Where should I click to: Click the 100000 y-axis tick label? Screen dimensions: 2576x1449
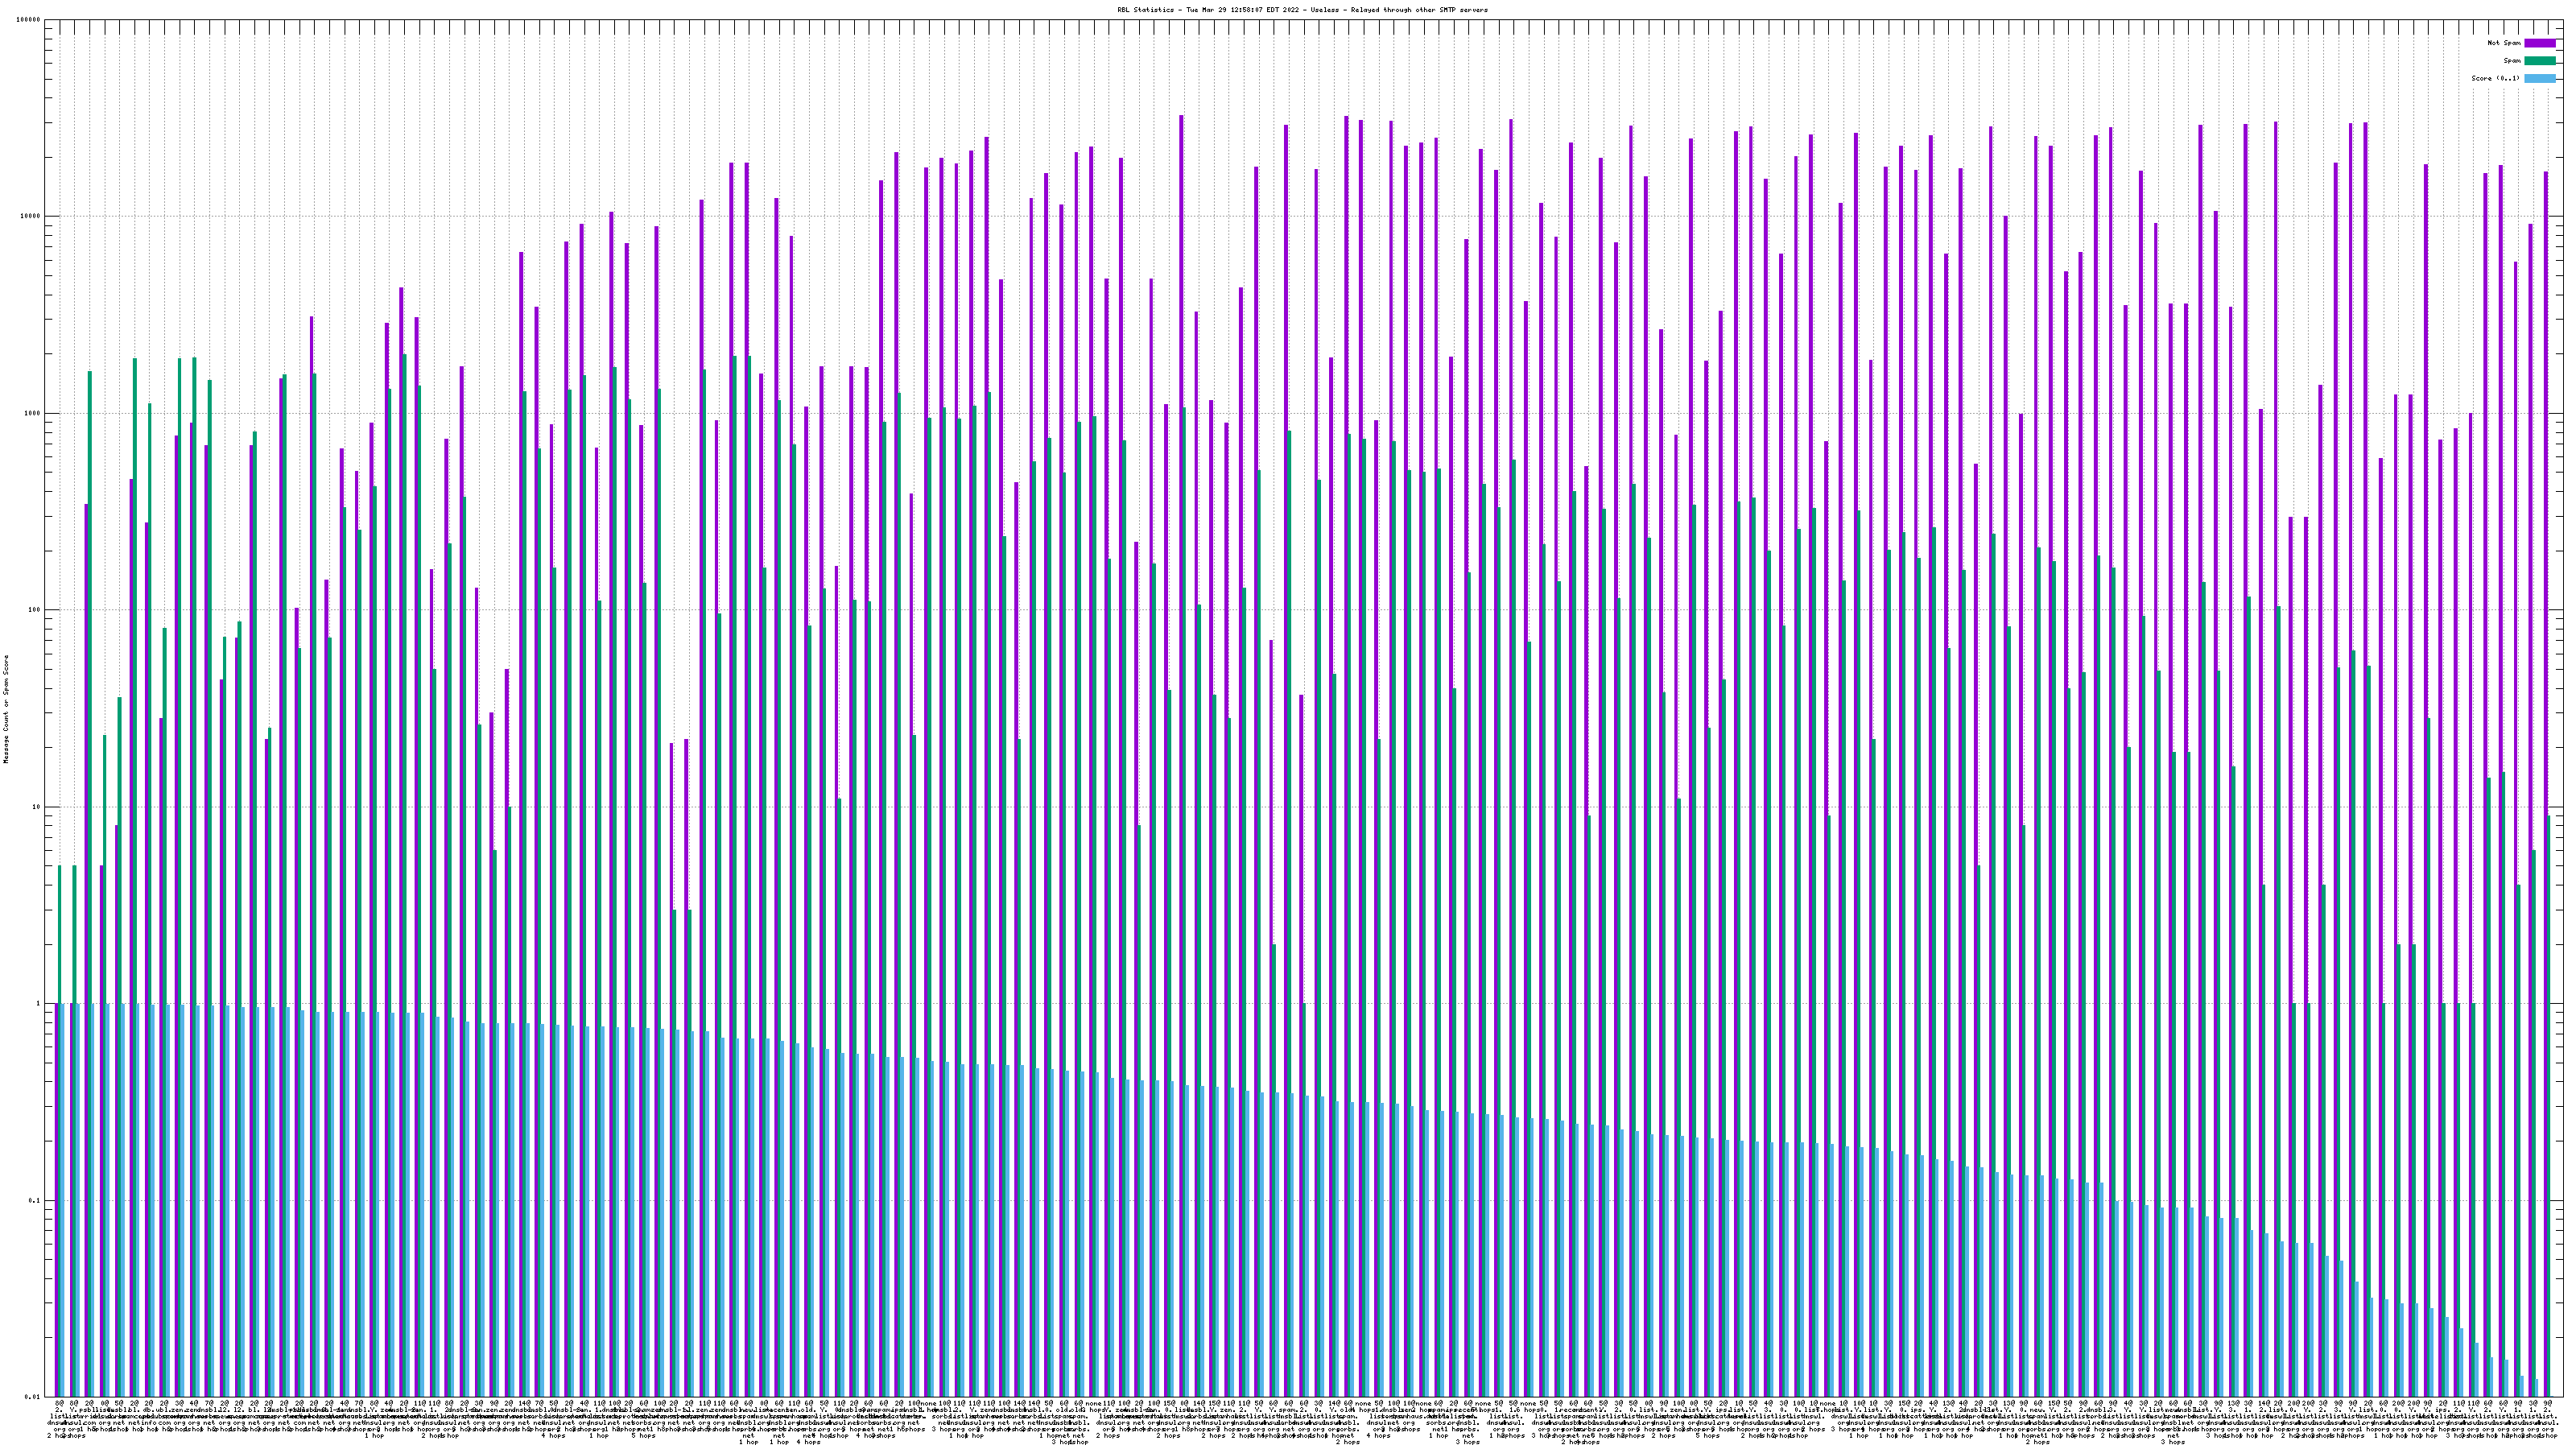[x=30, y=20]
